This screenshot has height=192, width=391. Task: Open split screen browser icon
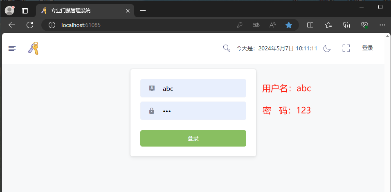click(310, 25)
